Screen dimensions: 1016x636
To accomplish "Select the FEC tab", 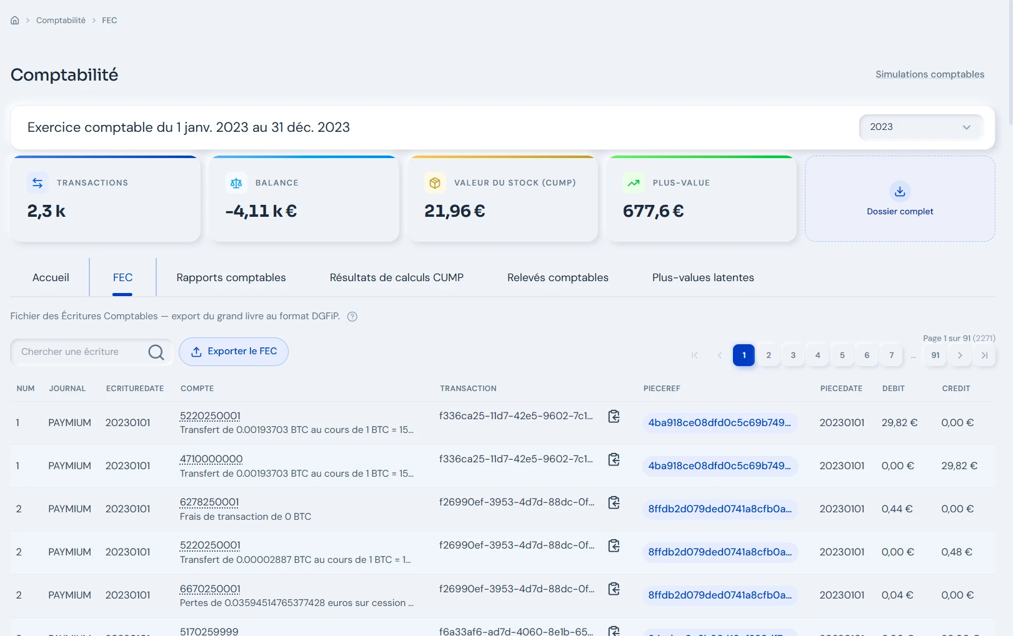I will [122, 277].
